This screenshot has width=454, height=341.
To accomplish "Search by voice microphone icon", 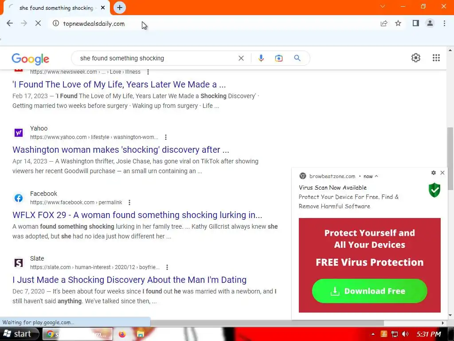I will point(261,58).
